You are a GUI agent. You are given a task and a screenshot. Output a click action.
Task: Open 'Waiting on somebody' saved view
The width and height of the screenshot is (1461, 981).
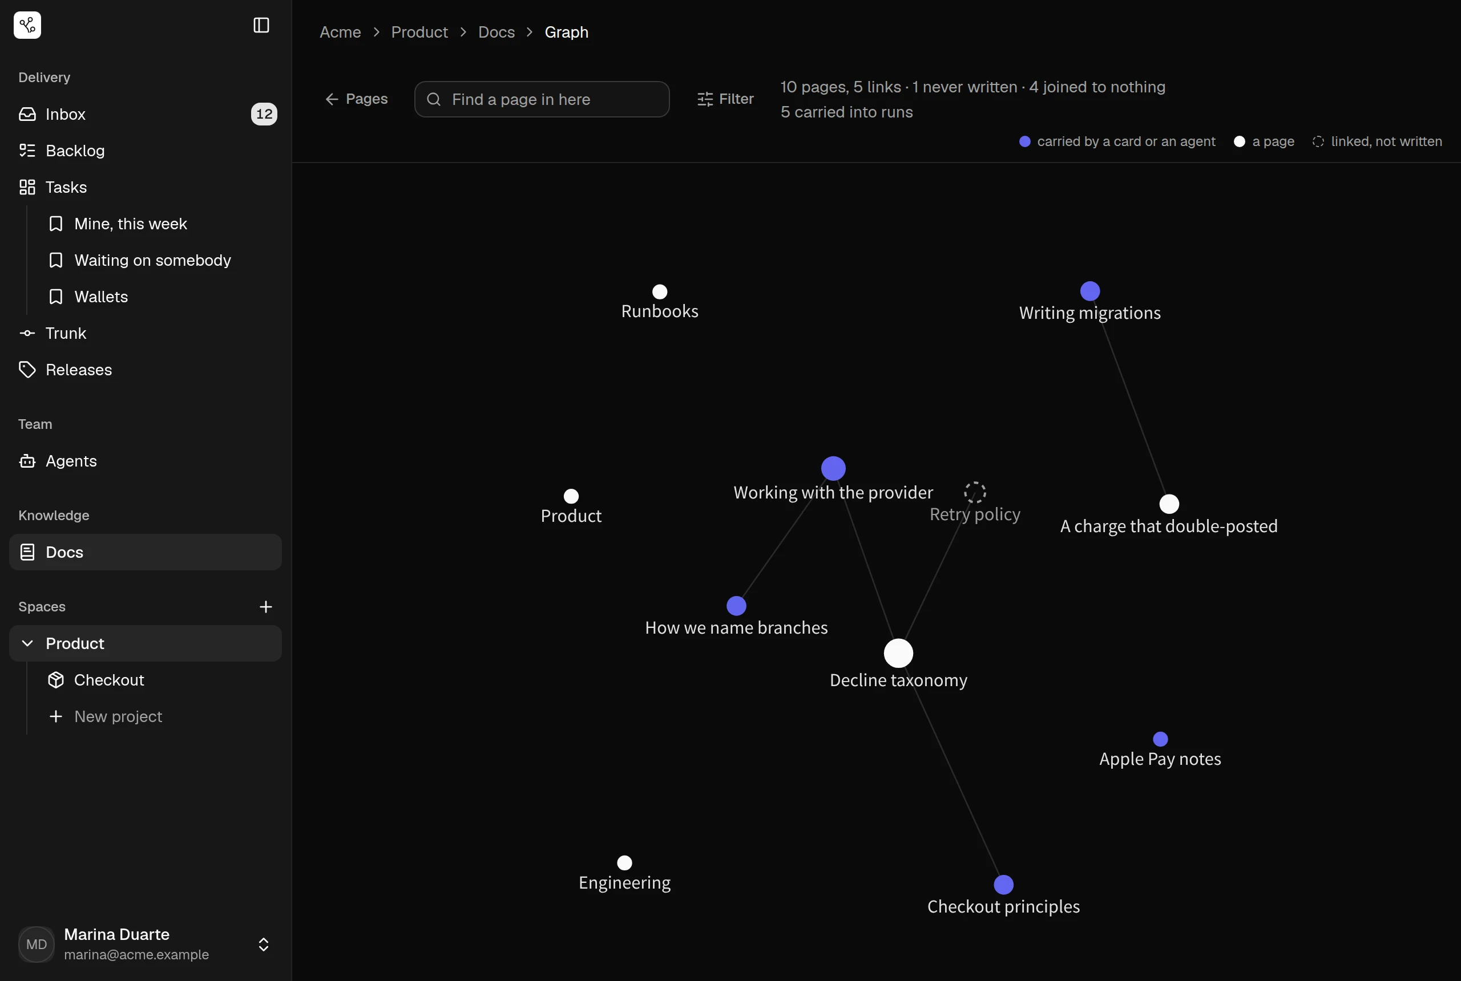click(160, 260)
